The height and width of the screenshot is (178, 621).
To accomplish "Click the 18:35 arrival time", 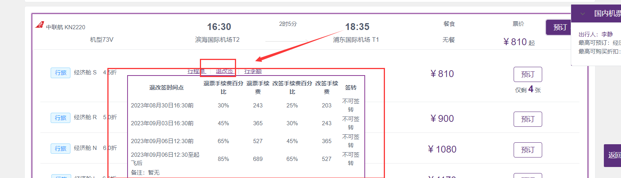I will 357,27.
